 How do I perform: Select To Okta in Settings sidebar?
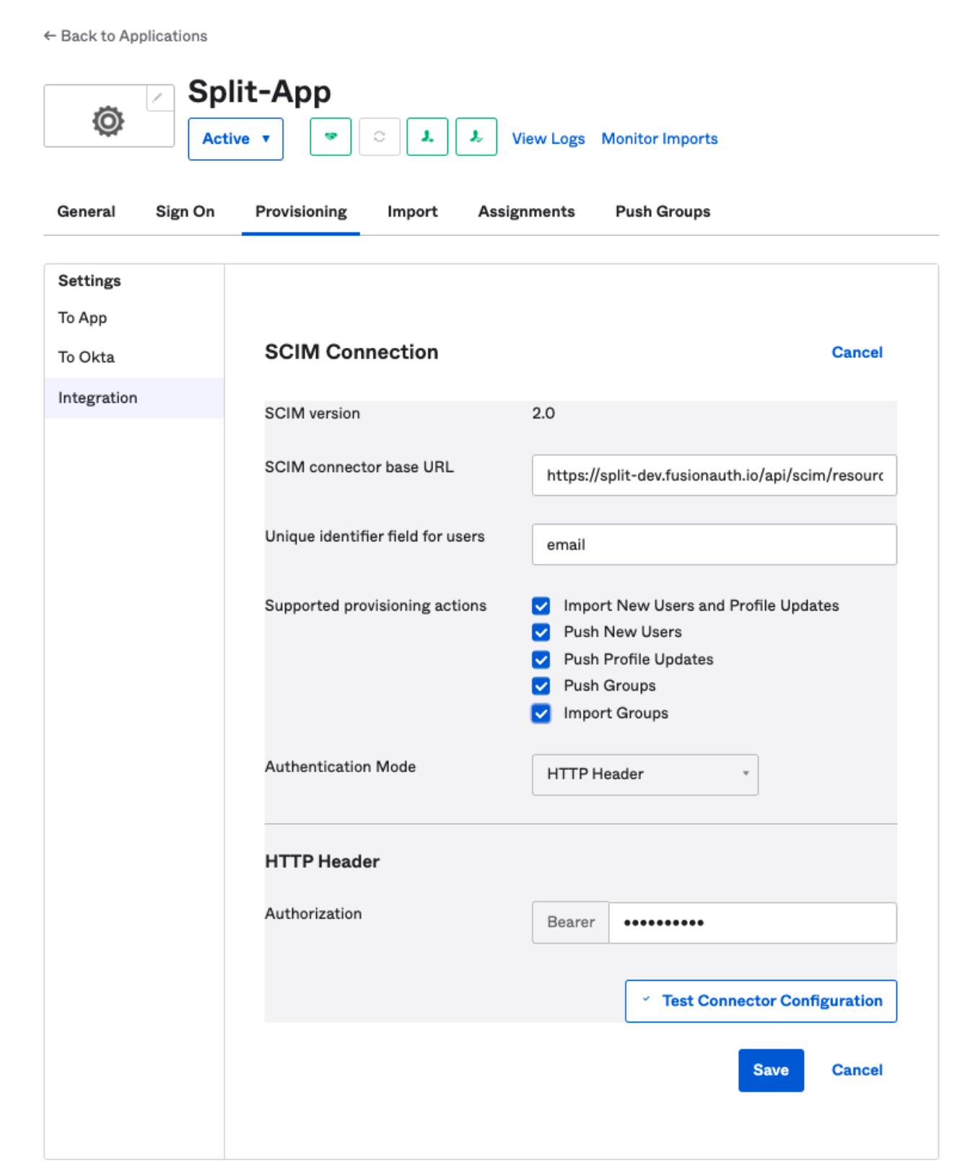pyautogui.click(x=87, y=357)
